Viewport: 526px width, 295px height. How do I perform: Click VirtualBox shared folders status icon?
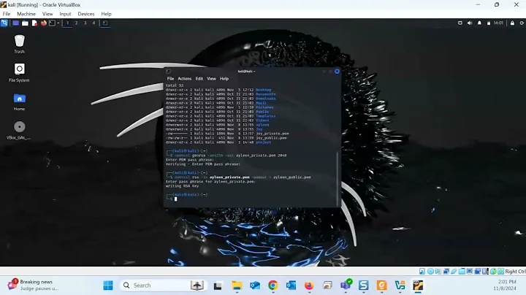(462, 271)
